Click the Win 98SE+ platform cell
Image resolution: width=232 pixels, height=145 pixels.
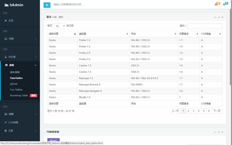[x=154, y=85]
